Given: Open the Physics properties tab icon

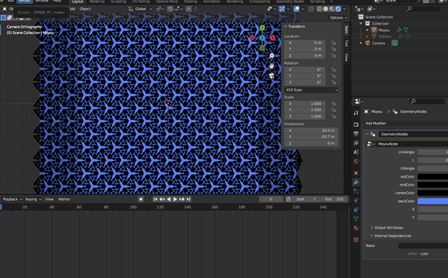Looking at the screenshot, I should tap(356, 200).
